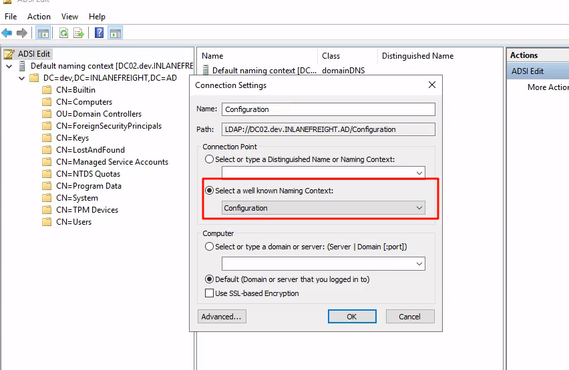
Task: Click the Refresh toolbar icon
Action: (x=64, y=33)
